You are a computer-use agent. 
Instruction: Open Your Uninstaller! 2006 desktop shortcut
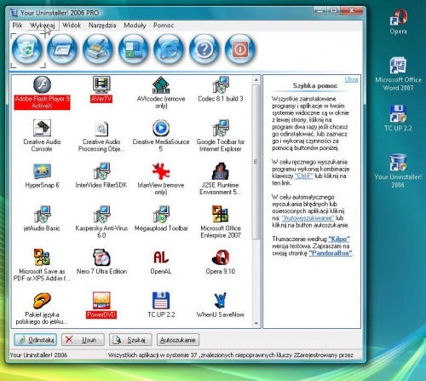(x=398, y=170)
